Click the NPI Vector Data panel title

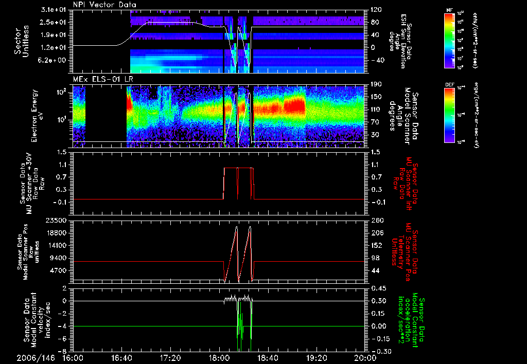pyautogui.click(x=104, y=5)
